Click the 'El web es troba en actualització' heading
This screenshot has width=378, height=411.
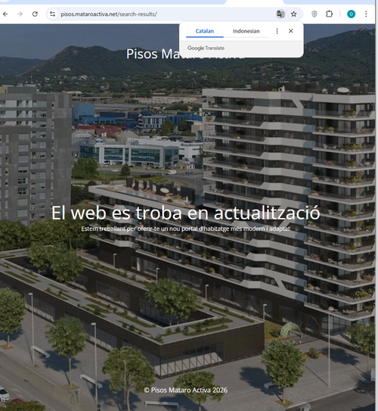pos(185,213)
